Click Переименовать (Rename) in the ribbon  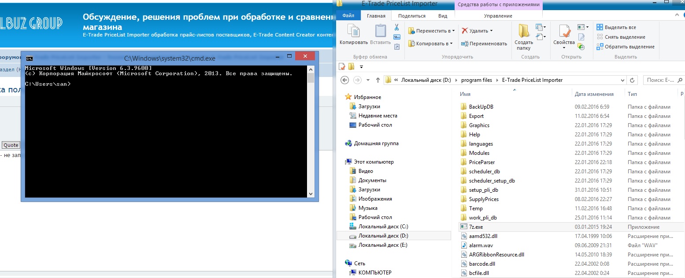pyautogui.click(x=484, y=44)
